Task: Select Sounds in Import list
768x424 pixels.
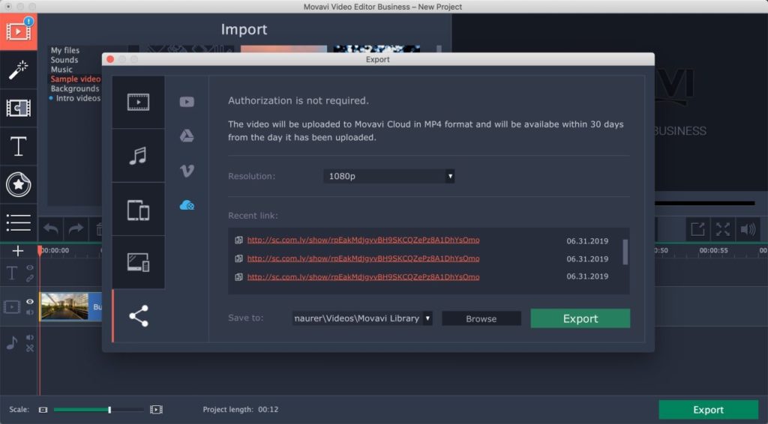Action: pos(64,60)
